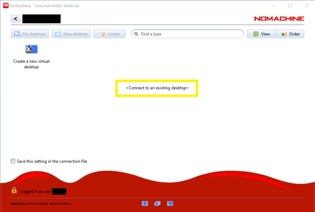This screenshot has height=212, width=315.
Task: Click the back arrow button
Action: 16,19
